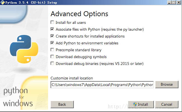
Task: Enable Precompile standard library checkbox
Action: pos(52,50)
